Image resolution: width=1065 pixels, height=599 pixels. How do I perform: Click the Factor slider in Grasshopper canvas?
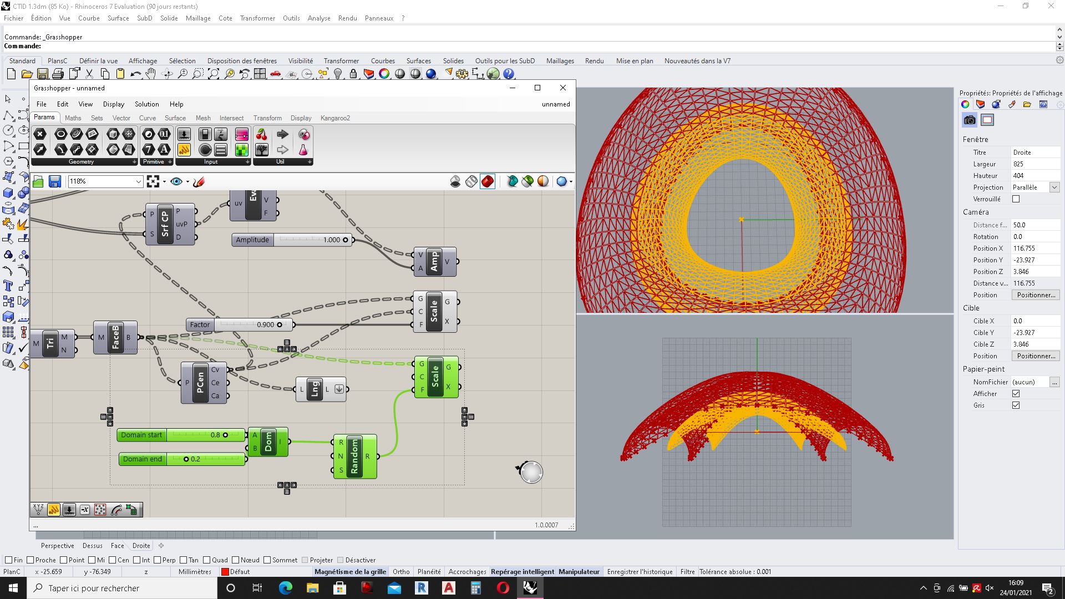(240, 325)
